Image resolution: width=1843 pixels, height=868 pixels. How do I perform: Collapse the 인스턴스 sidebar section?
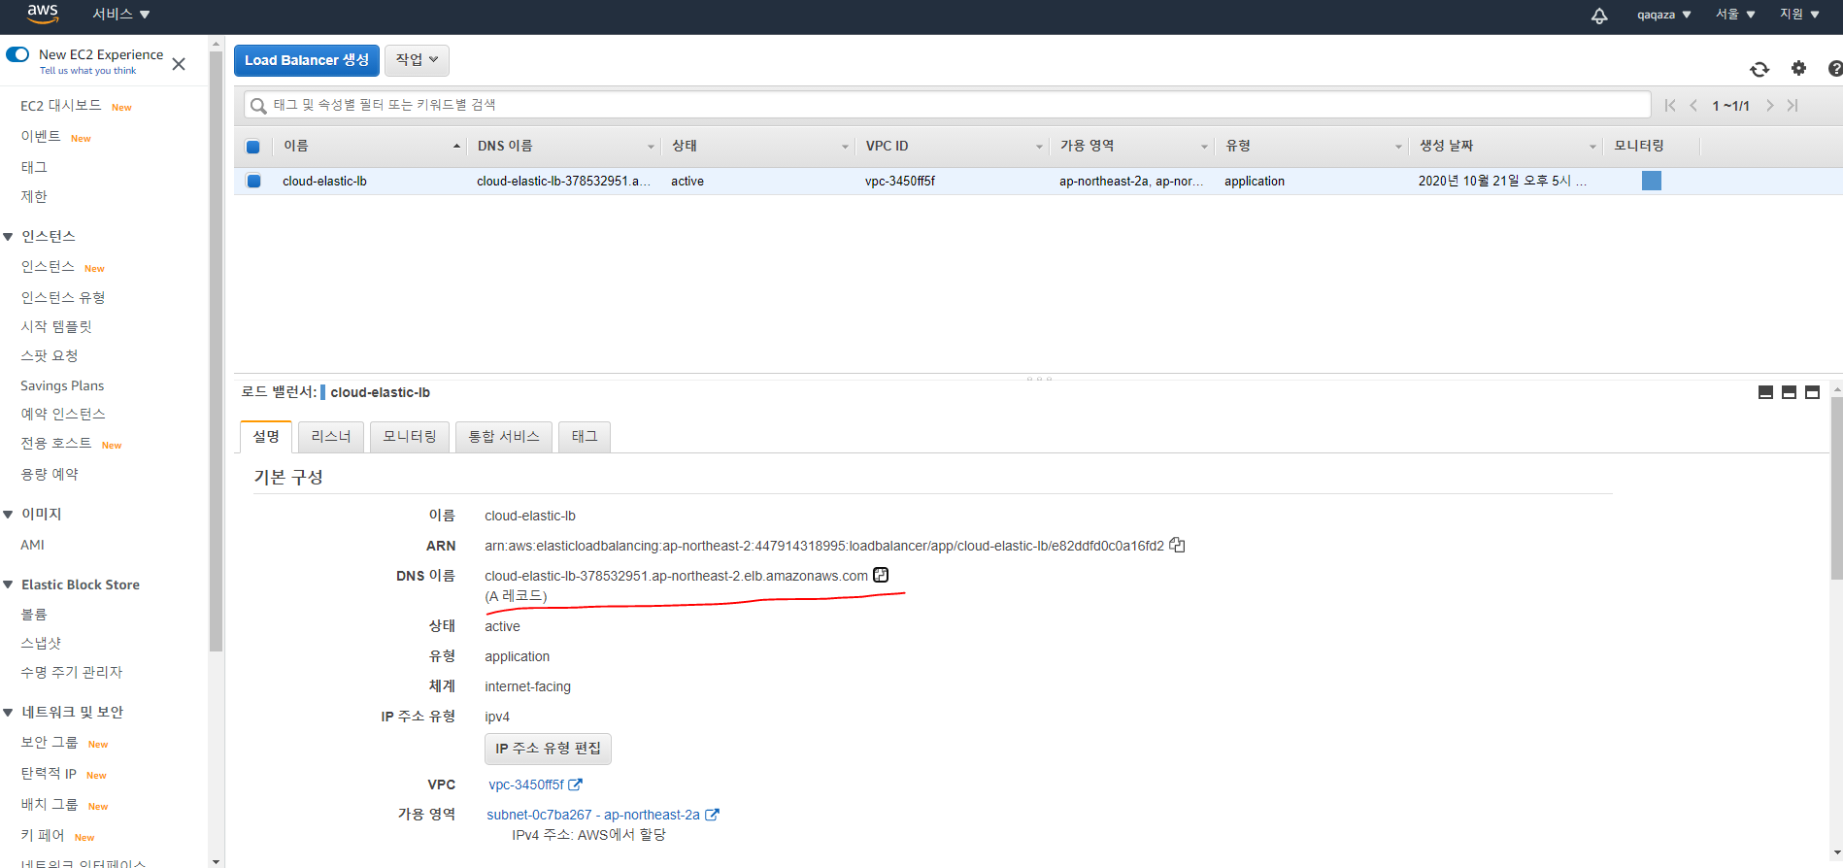coord(9,236)
